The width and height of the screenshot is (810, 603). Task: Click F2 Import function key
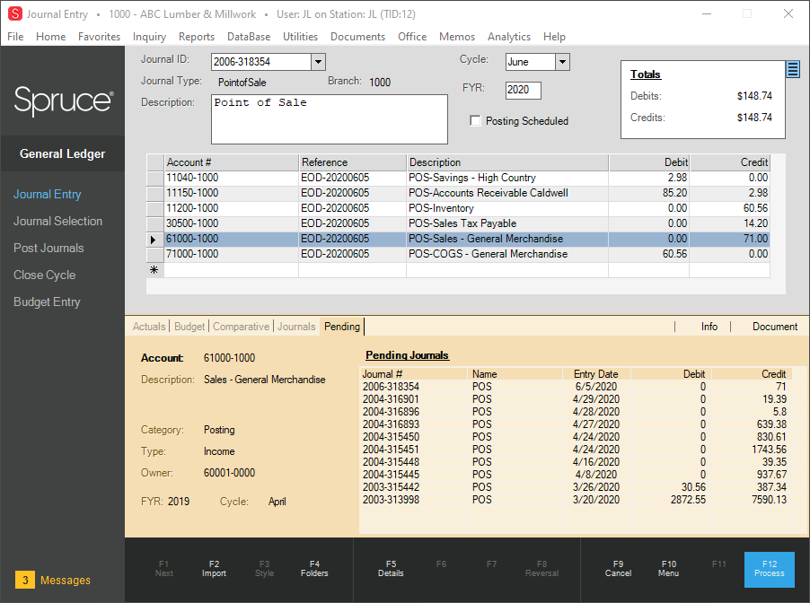tap(214, 569)
